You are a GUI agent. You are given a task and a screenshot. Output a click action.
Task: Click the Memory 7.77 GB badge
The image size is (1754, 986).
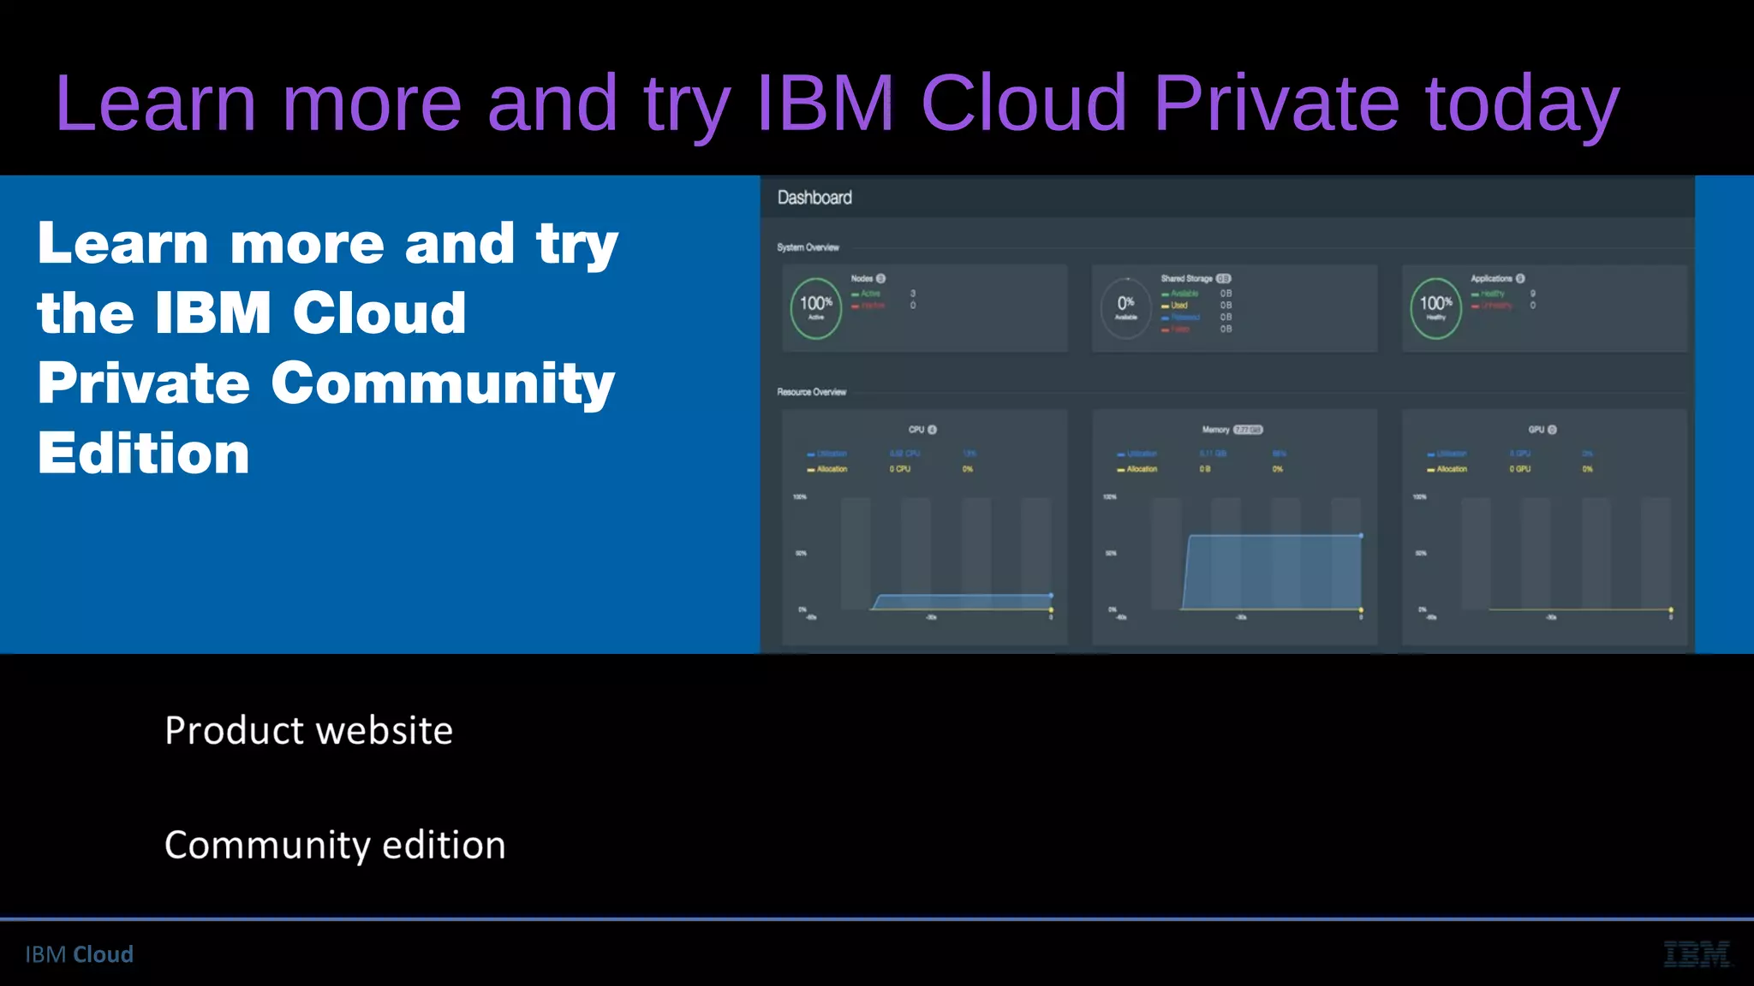1248,430
